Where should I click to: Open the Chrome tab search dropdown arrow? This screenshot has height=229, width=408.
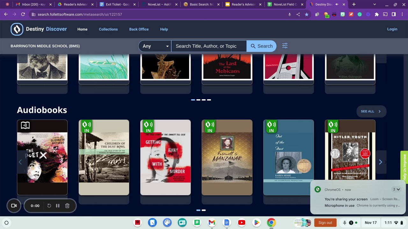(375, 4)
